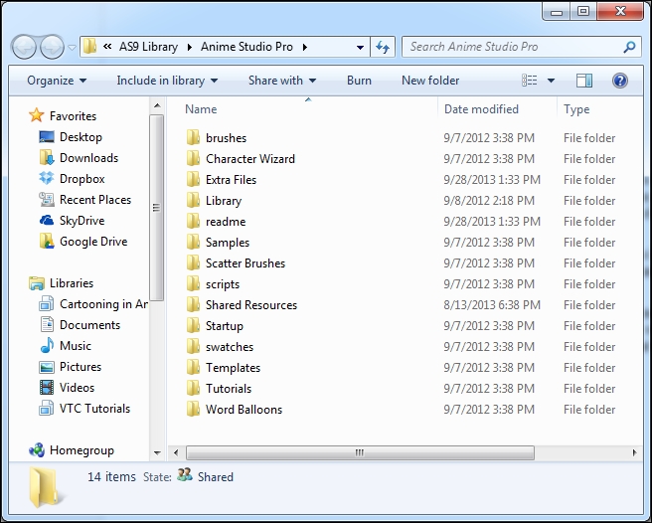The height and width of the screenshot is (523, 652).
Task: Select the Shared Resources folder icon
Action: pos(193,304)
